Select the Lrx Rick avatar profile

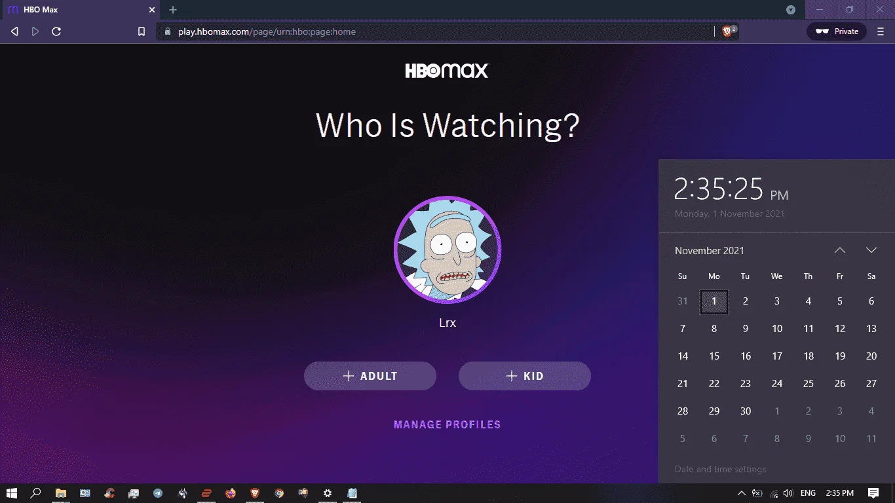(x=447, y=250)
